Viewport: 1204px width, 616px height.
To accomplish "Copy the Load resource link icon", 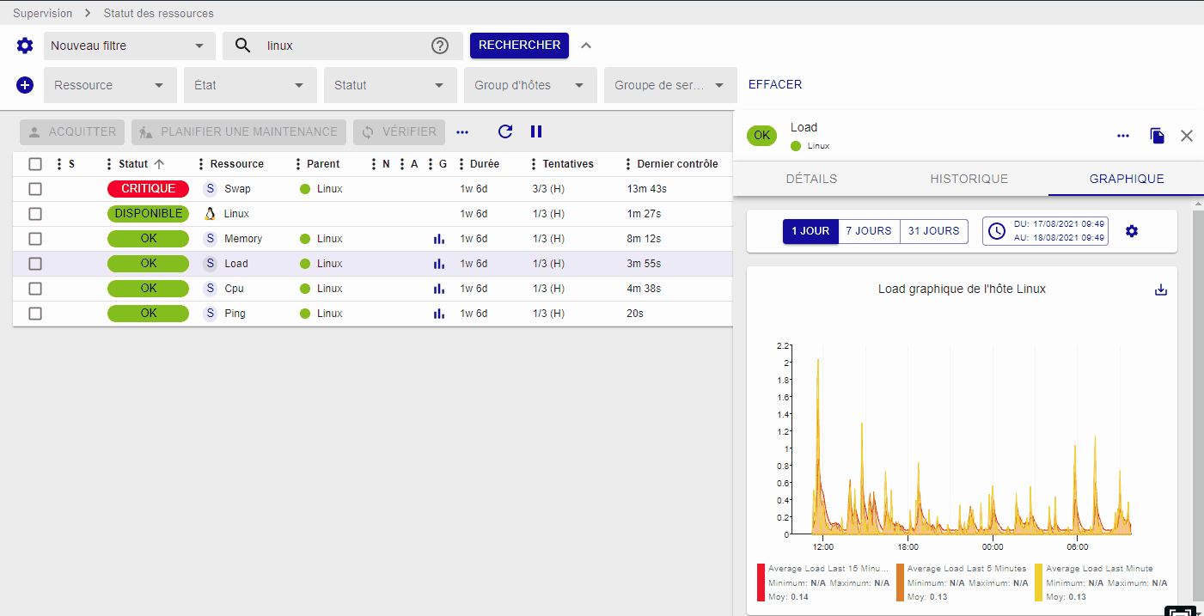I will (1158, 136).
